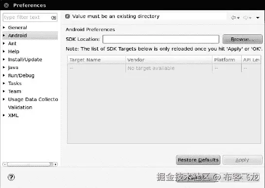Open the Install/Update preferences

25,59
